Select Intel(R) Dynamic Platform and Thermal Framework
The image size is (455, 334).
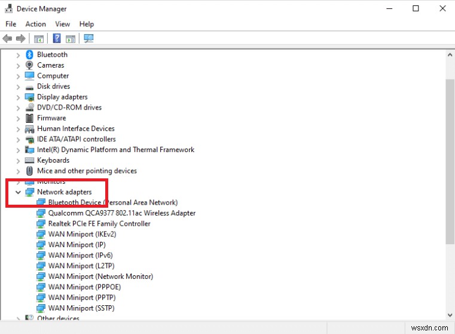115,150
